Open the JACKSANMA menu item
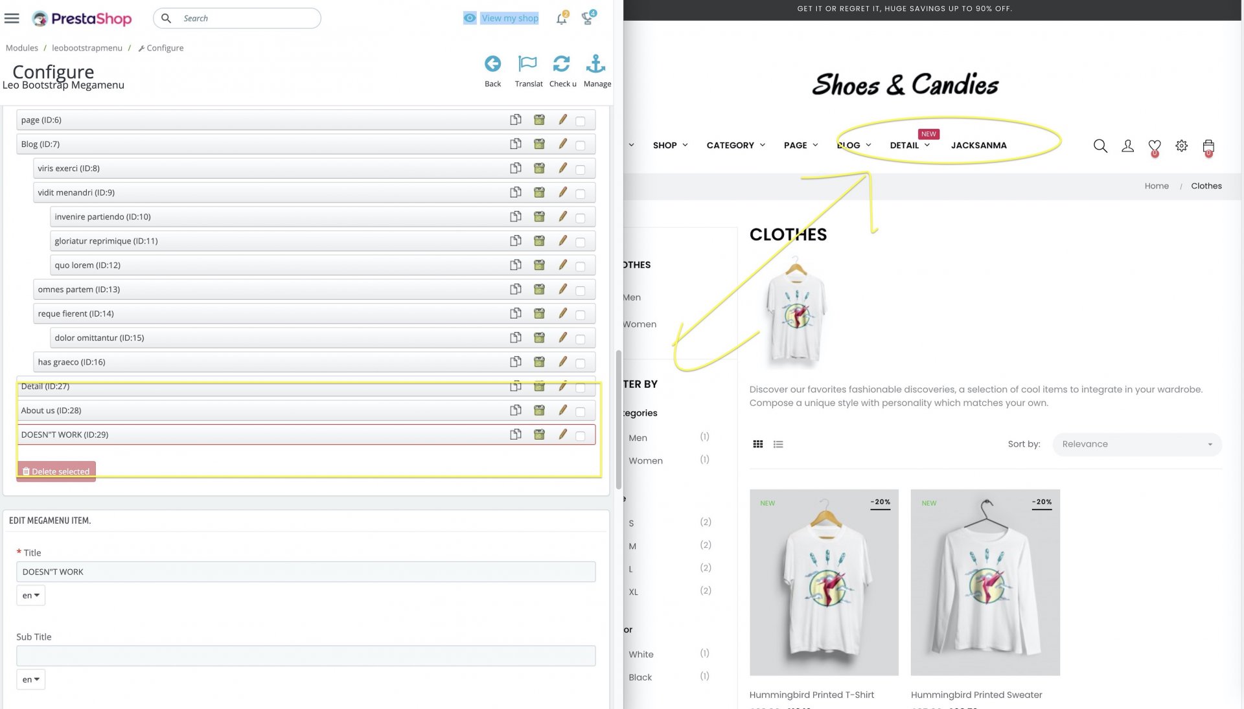Viewport: 1244px width, 709px height. click(x=978, y=145)
